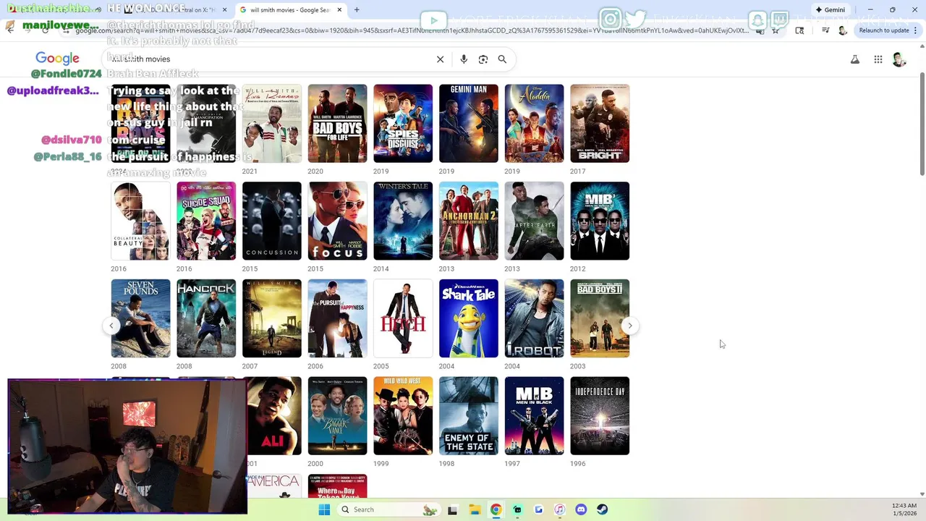Select the I, Robot poster
Viewport: 926px width, 521px height.
[x=534, y=318]
